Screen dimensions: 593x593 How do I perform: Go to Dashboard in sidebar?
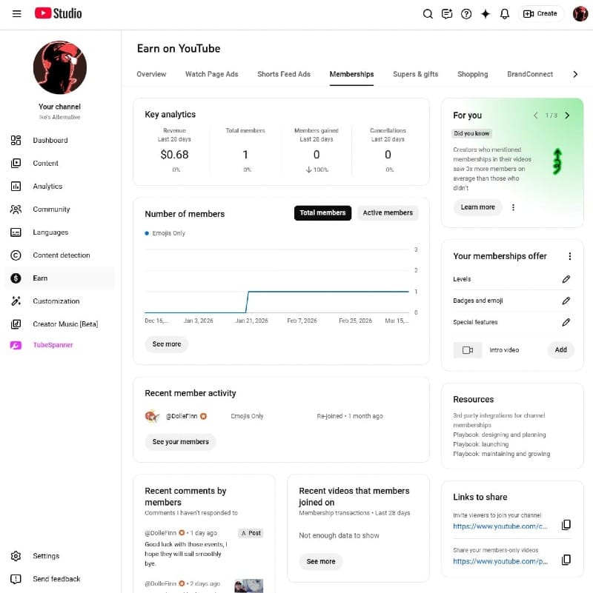tap(60, 141)
